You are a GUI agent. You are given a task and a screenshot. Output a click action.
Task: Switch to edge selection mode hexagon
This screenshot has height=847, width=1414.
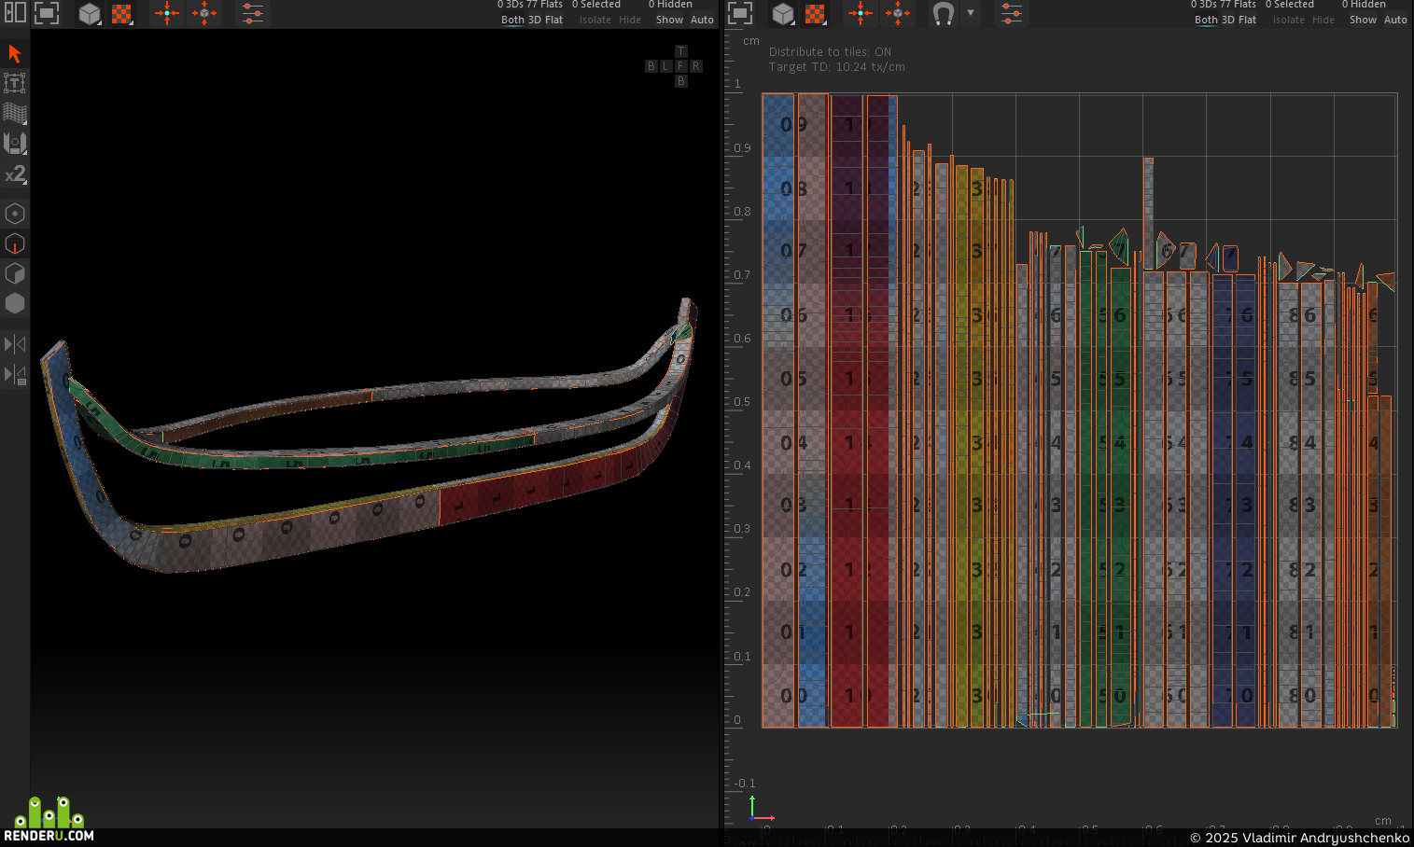point(15,243)
